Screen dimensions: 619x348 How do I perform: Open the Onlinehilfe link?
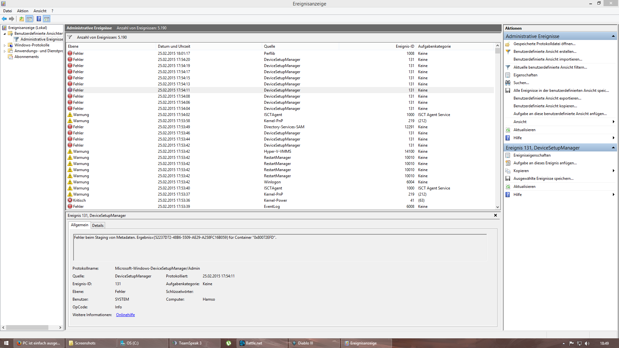[125, 315]
